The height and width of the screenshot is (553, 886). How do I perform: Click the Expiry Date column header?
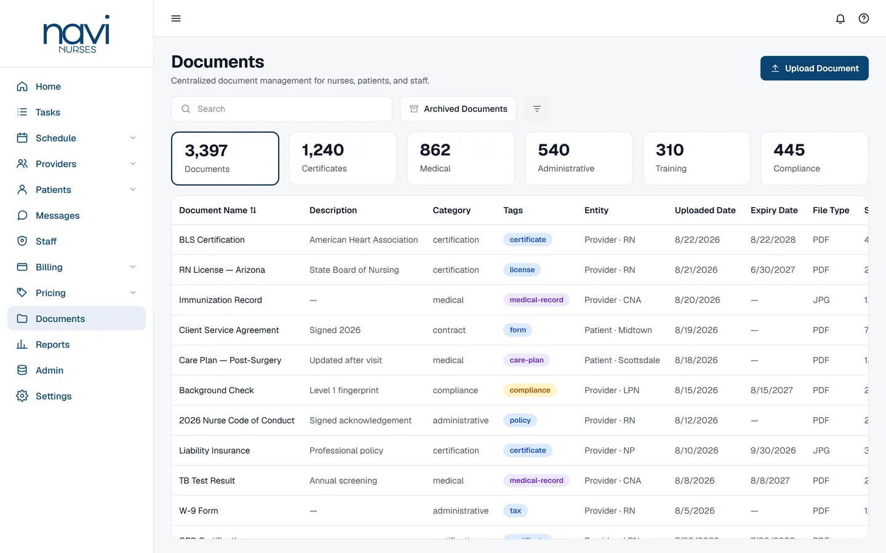click(774, 210)
